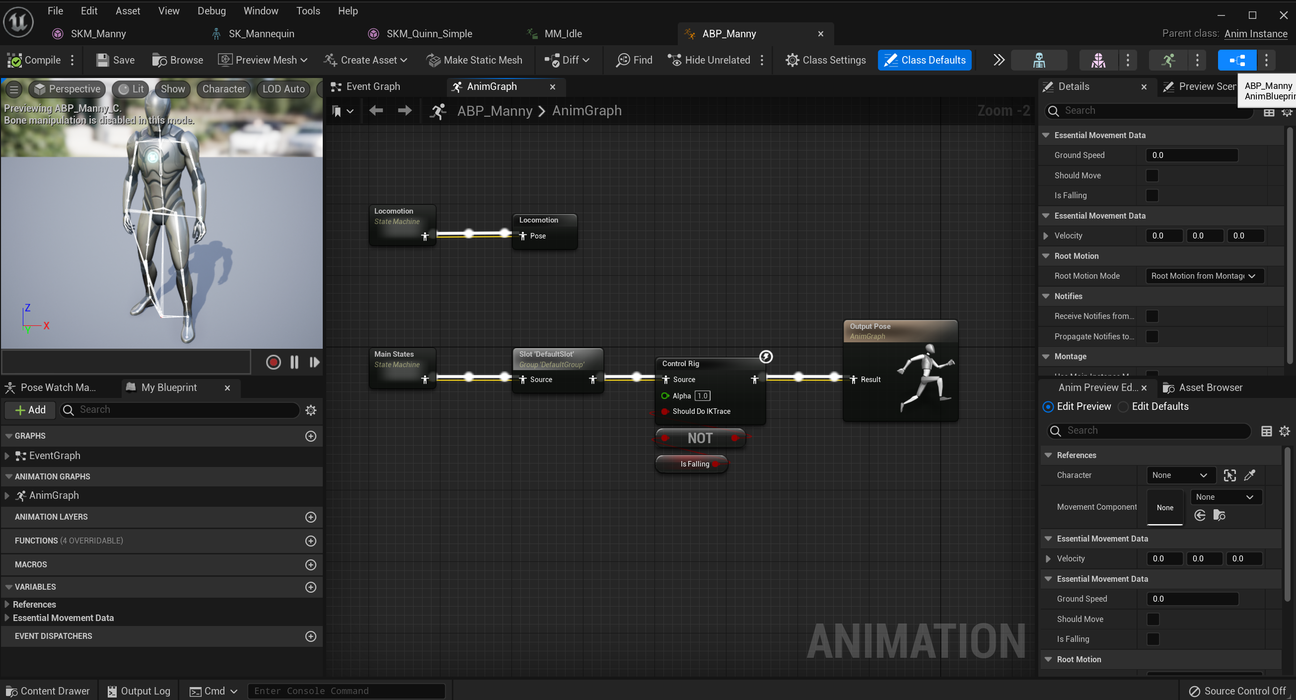Open the Asset menu
The width and height of the screenshot is (1296, 700).
(127, 10)
